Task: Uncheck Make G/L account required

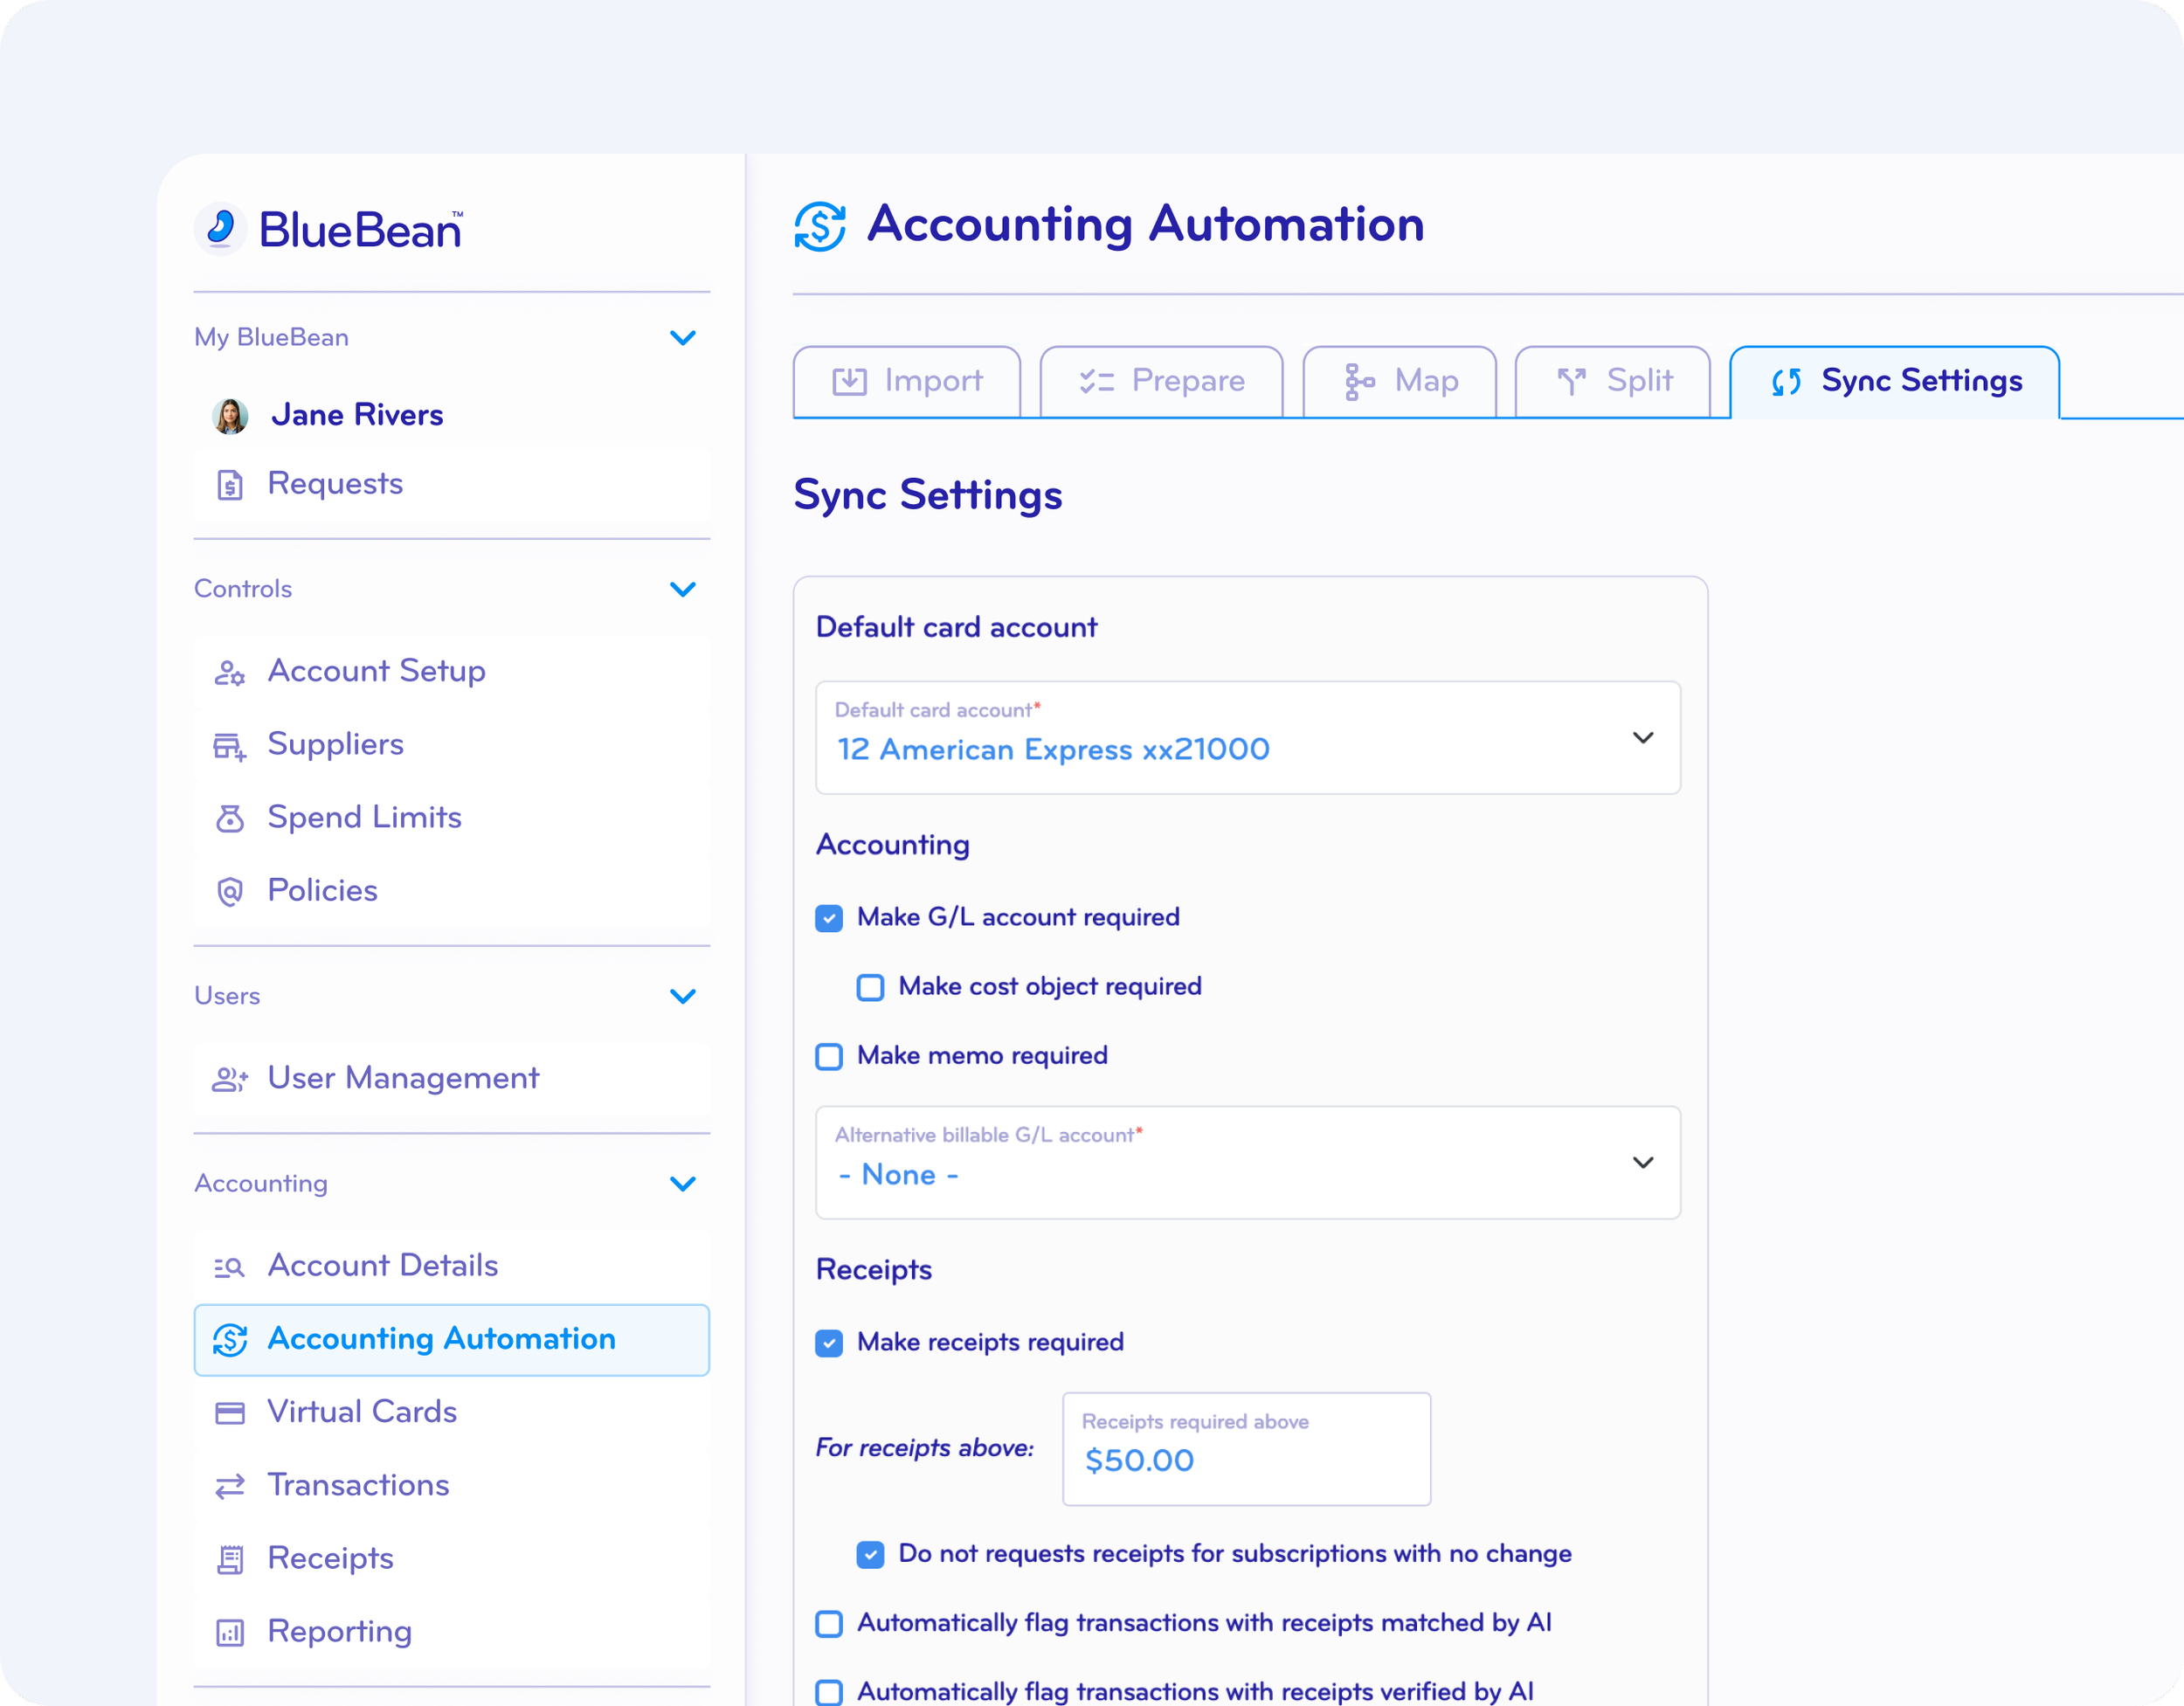Action: 829,917
